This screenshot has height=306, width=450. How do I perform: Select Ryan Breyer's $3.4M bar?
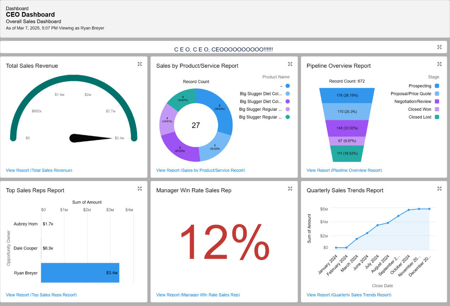click(80, 273)
